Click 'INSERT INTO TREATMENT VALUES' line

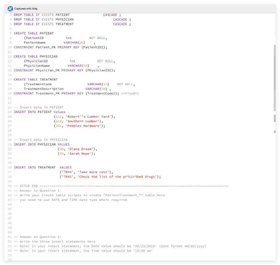43,168
